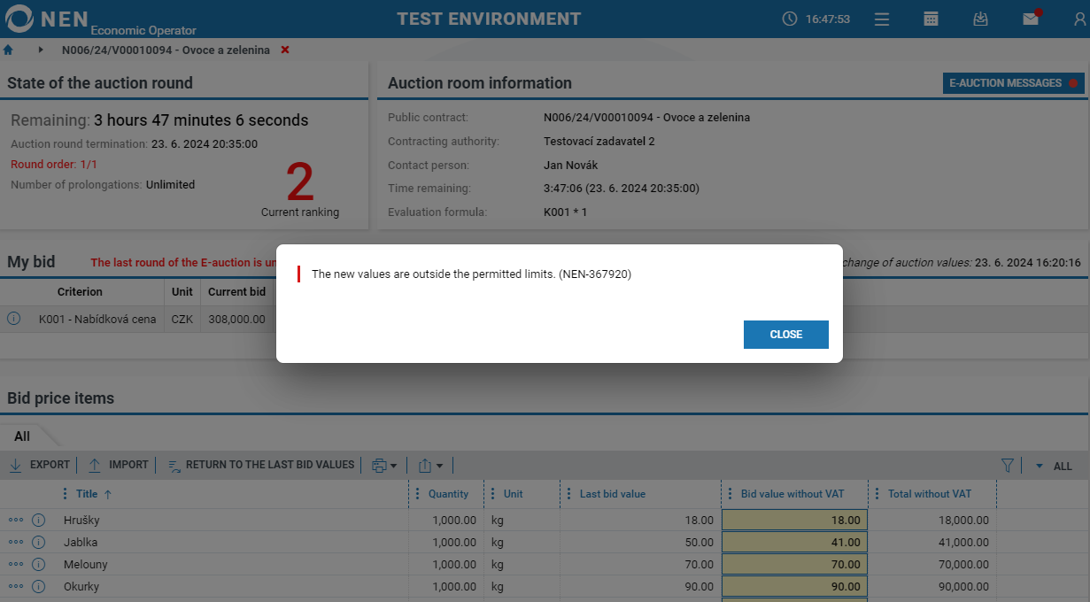Export the bid price items
Viewport: 1090px width, 602px height.
click(x=40, y=465)
